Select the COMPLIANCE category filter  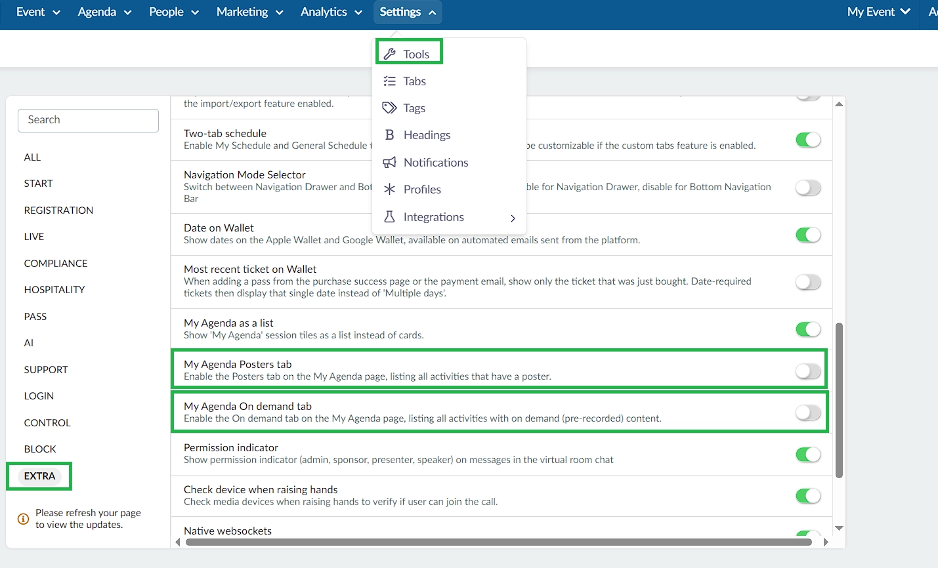(56, 264)
